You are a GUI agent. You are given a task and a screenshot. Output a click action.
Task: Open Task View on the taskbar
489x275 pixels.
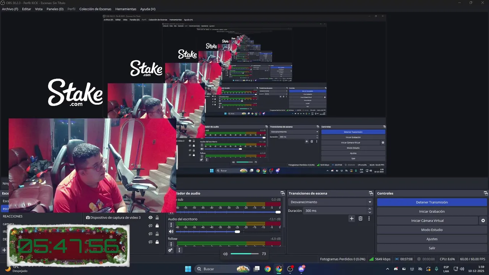point(257,269)
